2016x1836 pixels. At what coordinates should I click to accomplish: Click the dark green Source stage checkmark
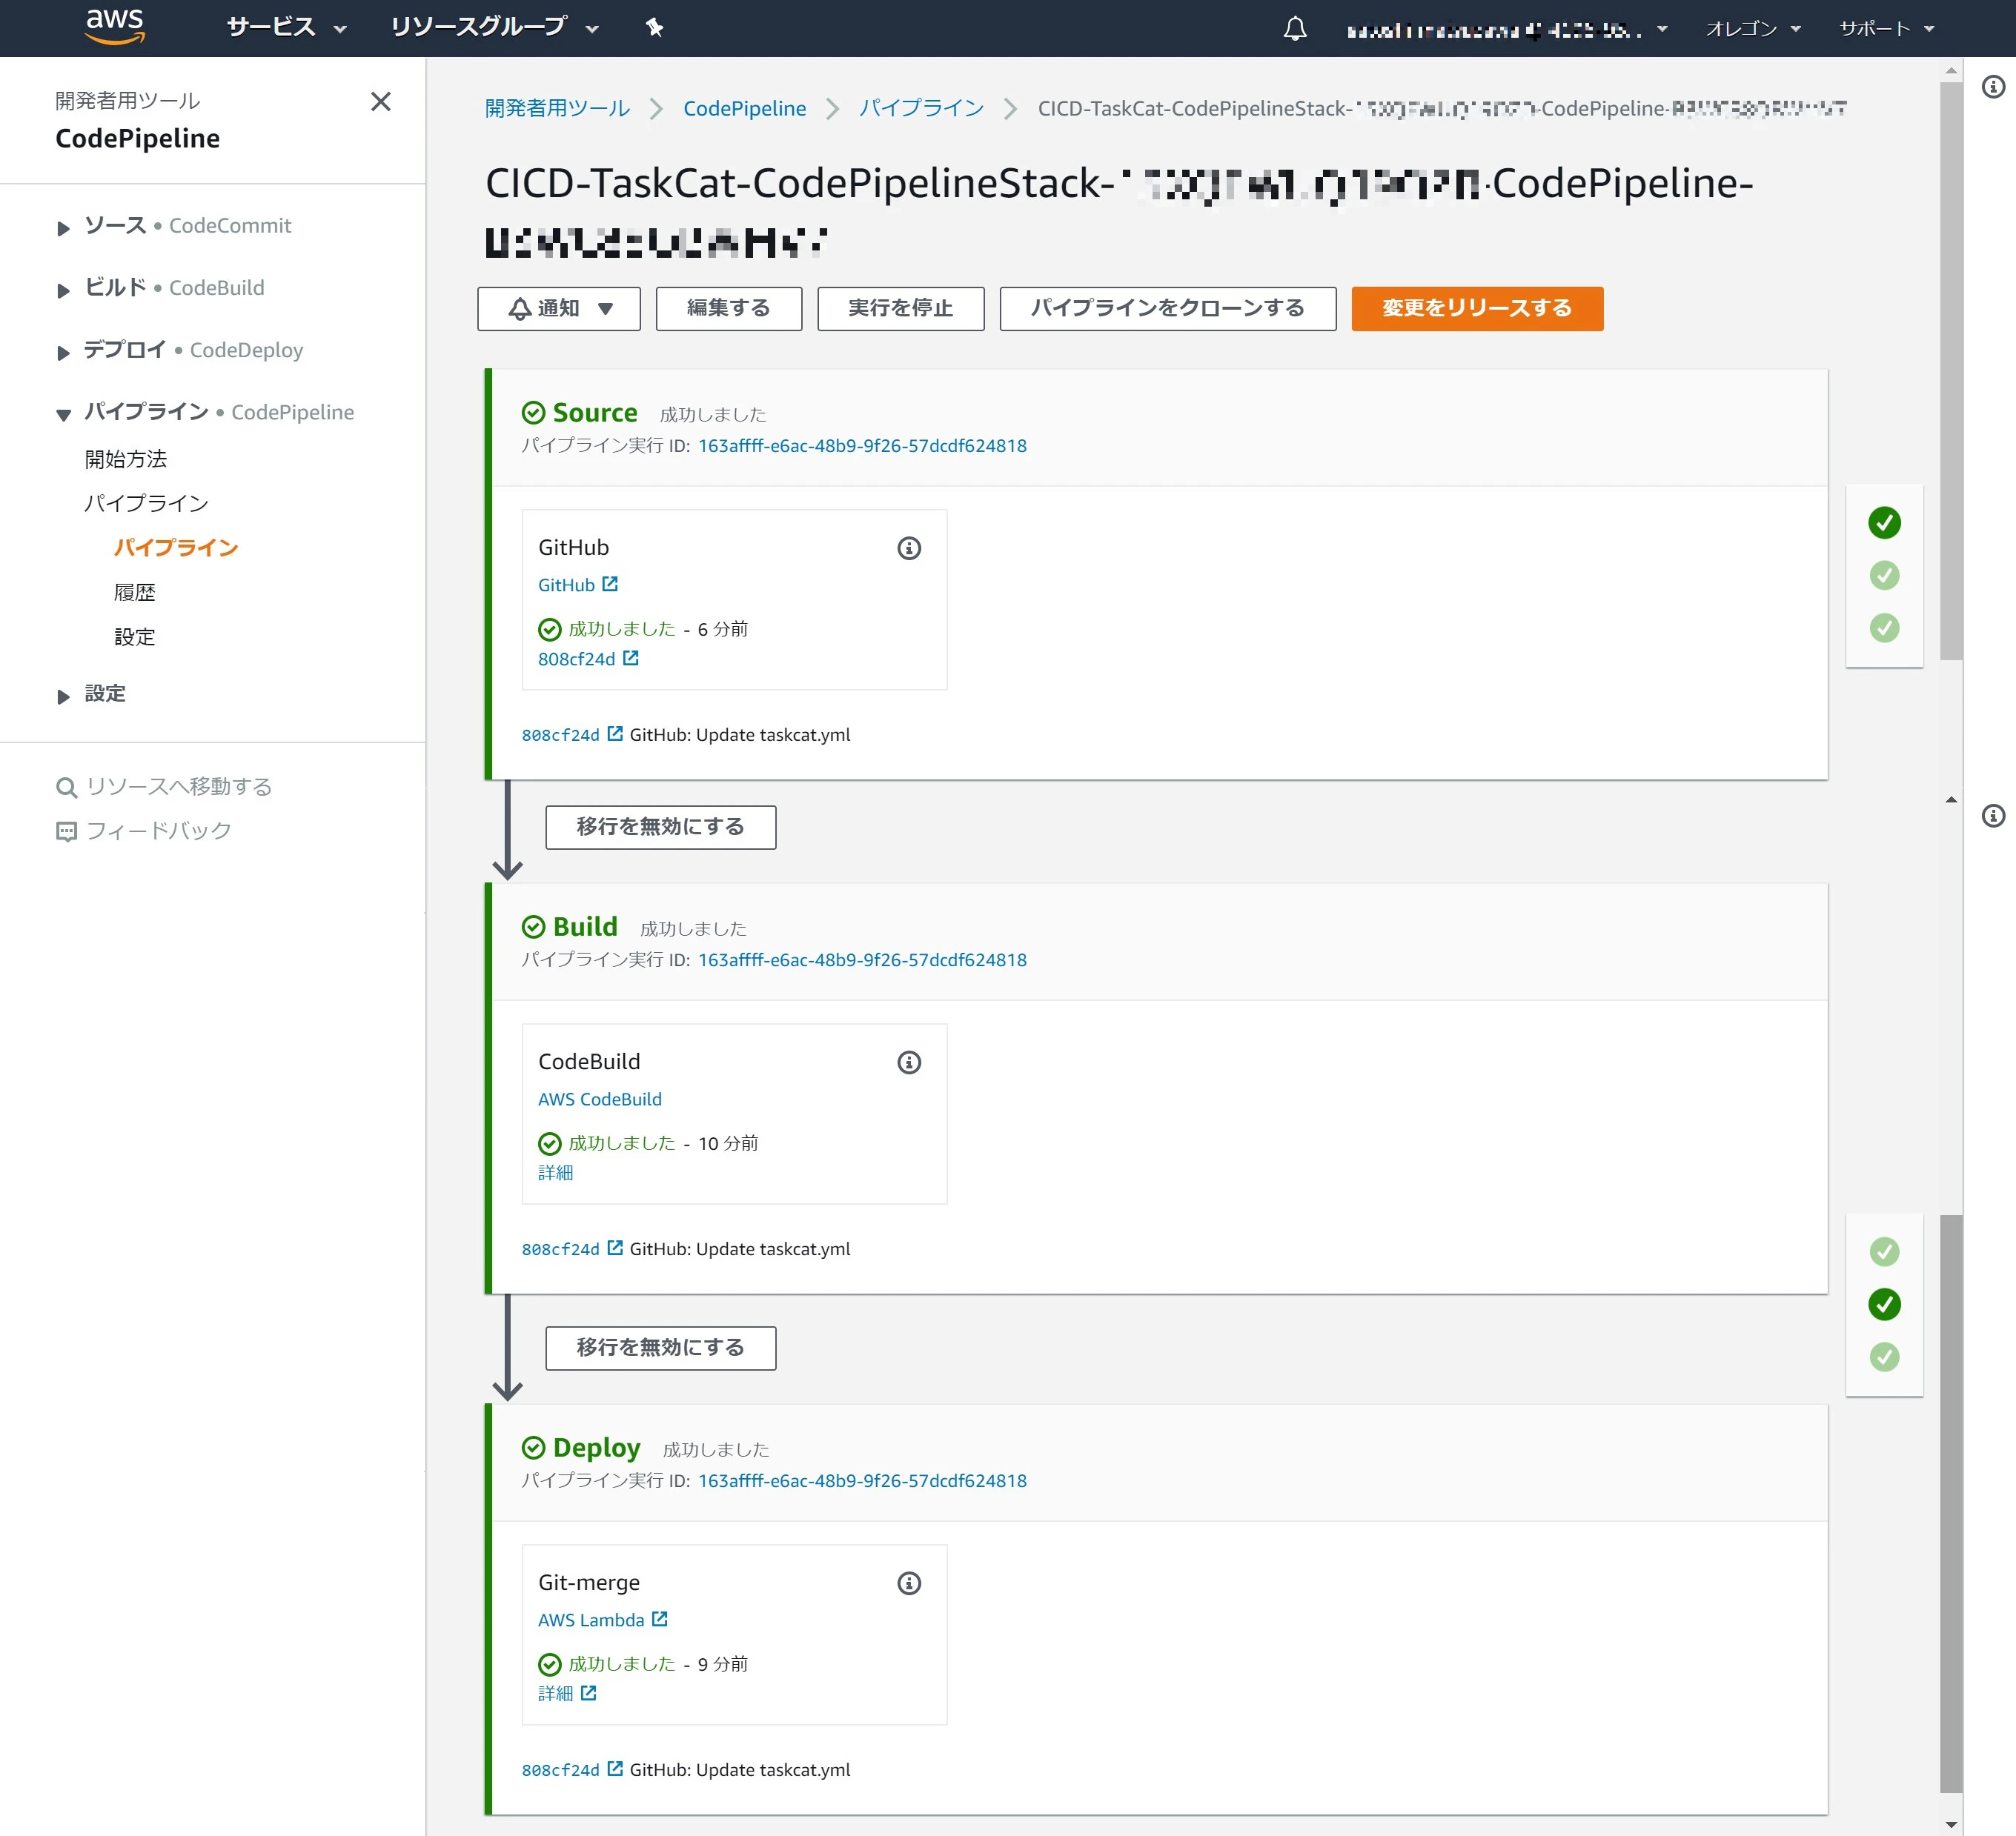(x=1884, y=522)
